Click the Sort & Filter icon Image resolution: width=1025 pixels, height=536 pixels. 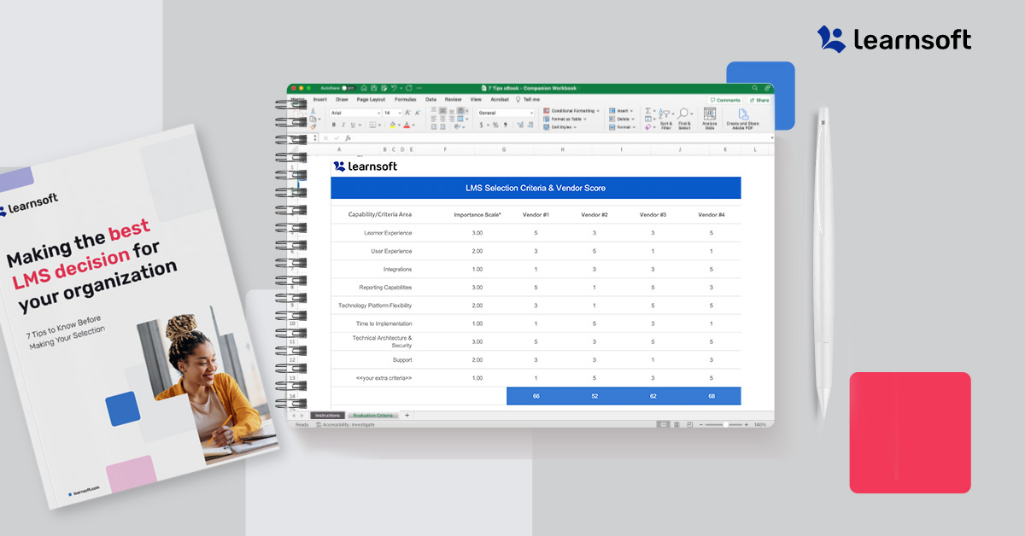(666, 114)
